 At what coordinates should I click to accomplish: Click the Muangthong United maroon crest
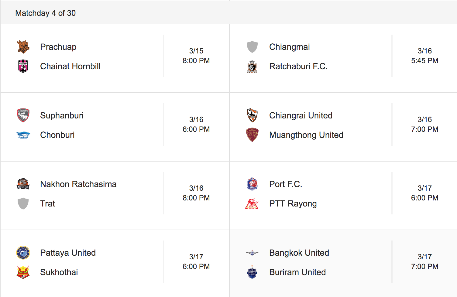(252, 135)
